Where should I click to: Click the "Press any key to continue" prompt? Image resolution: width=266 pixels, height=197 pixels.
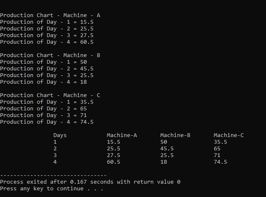coord(52,189)
